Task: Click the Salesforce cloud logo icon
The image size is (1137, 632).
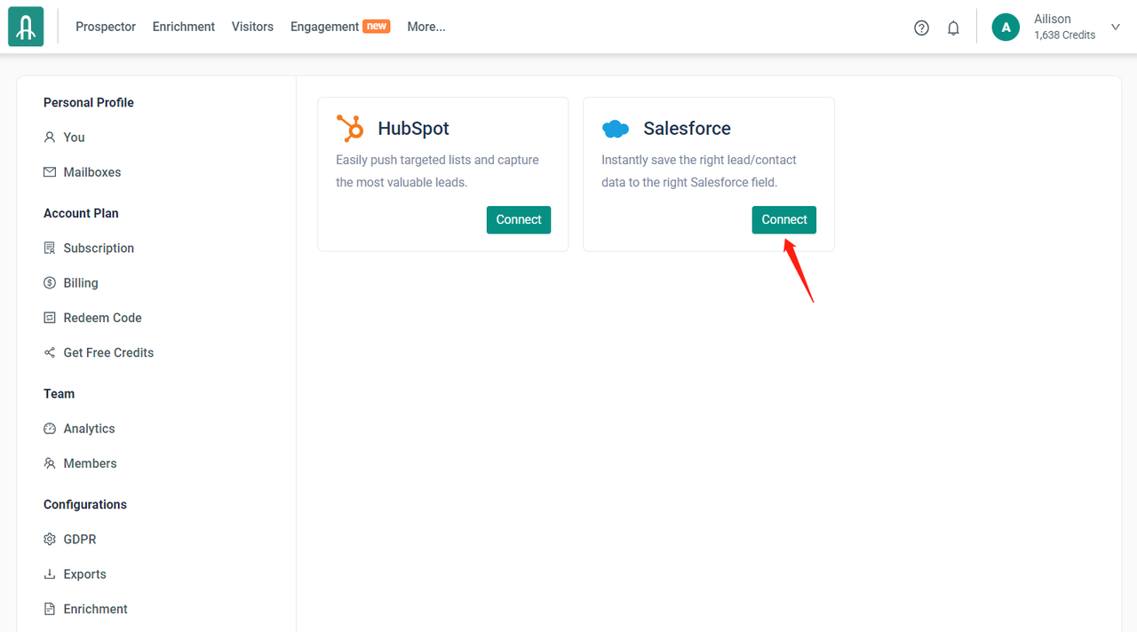Action: point(616,129)
